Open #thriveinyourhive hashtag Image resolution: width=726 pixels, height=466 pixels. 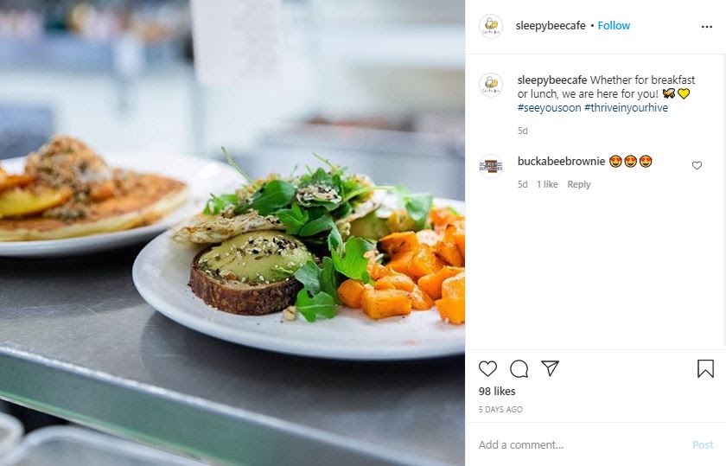(626, 108)
